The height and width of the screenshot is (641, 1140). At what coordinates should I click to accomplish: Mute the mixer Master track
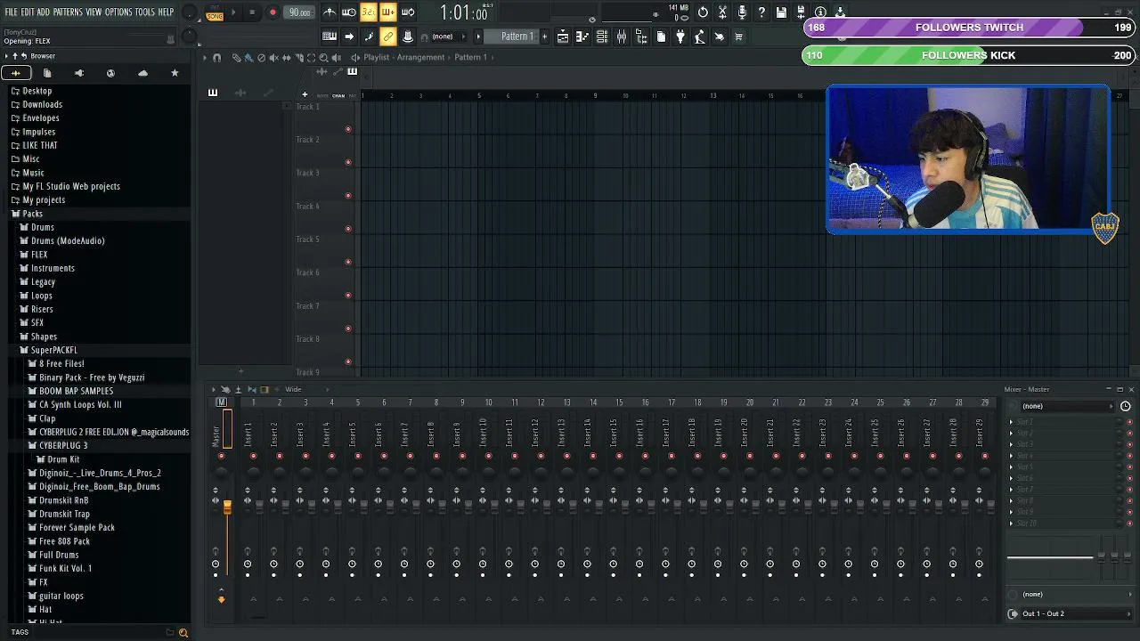[222, 456]
